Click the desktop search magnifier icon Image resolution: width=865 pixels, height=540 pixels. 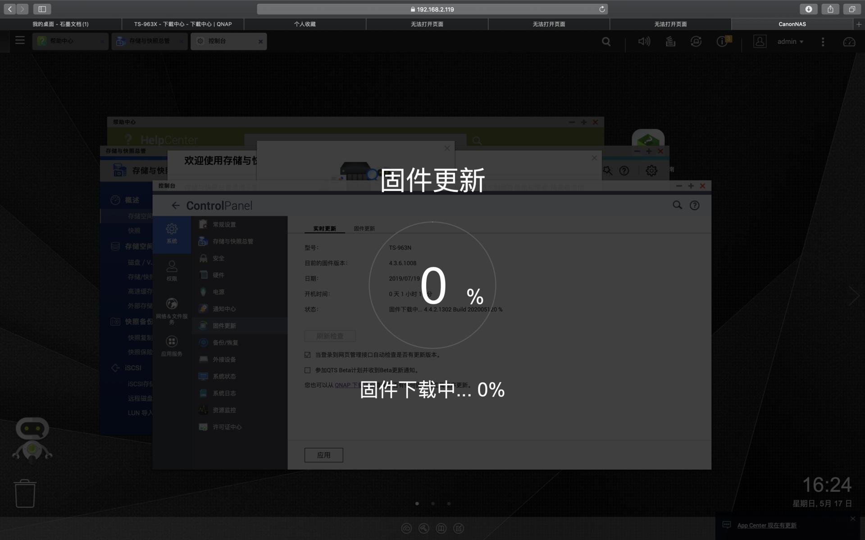(x=606, y=41)
